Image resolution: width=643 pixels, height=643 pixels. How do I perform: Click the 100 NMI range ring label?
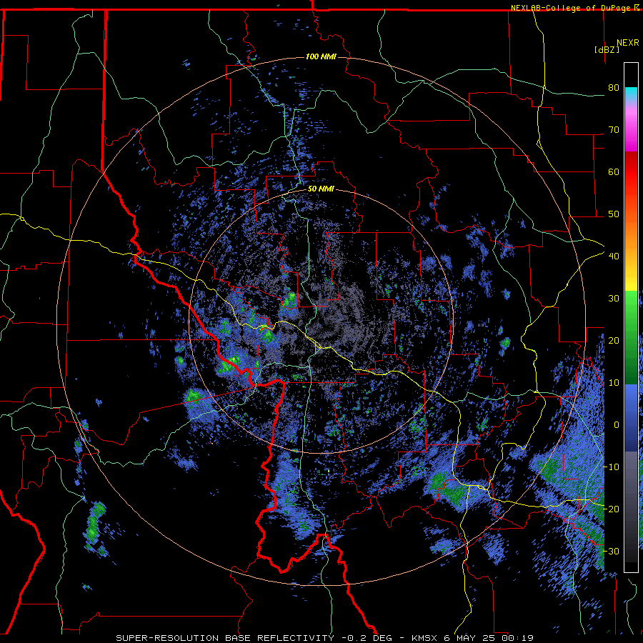pos(321,56)
